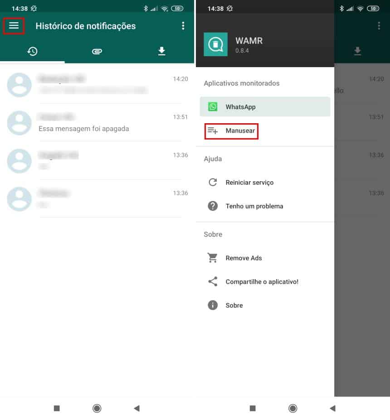Image resolution: width=390 pixels, height=420 pixels.
Task: Tap the silent mode icon in left status bar
Action: (34, 9)
